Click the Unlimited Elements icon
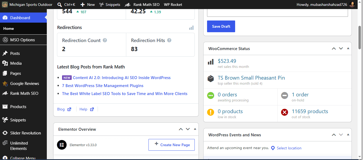 5,143
